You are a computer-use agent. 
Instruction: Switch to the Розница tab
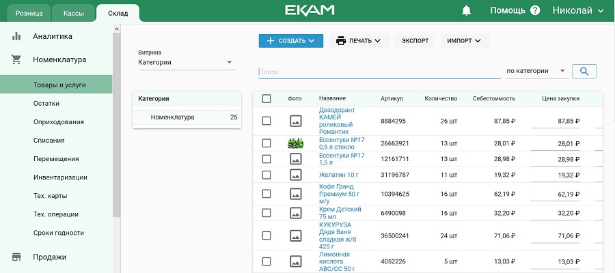(29, 14)
